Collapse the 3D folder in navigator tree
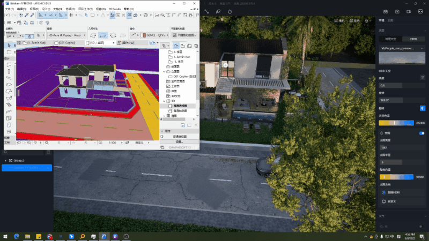The height and width of the screenshot is (241, 429). click(x=164, y=100)
